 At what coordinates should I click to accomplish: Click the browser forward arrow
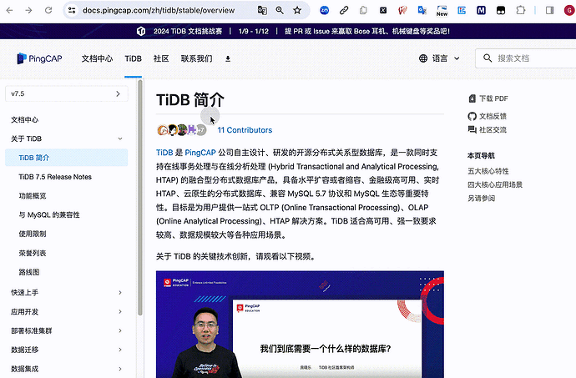pos(28,10)
